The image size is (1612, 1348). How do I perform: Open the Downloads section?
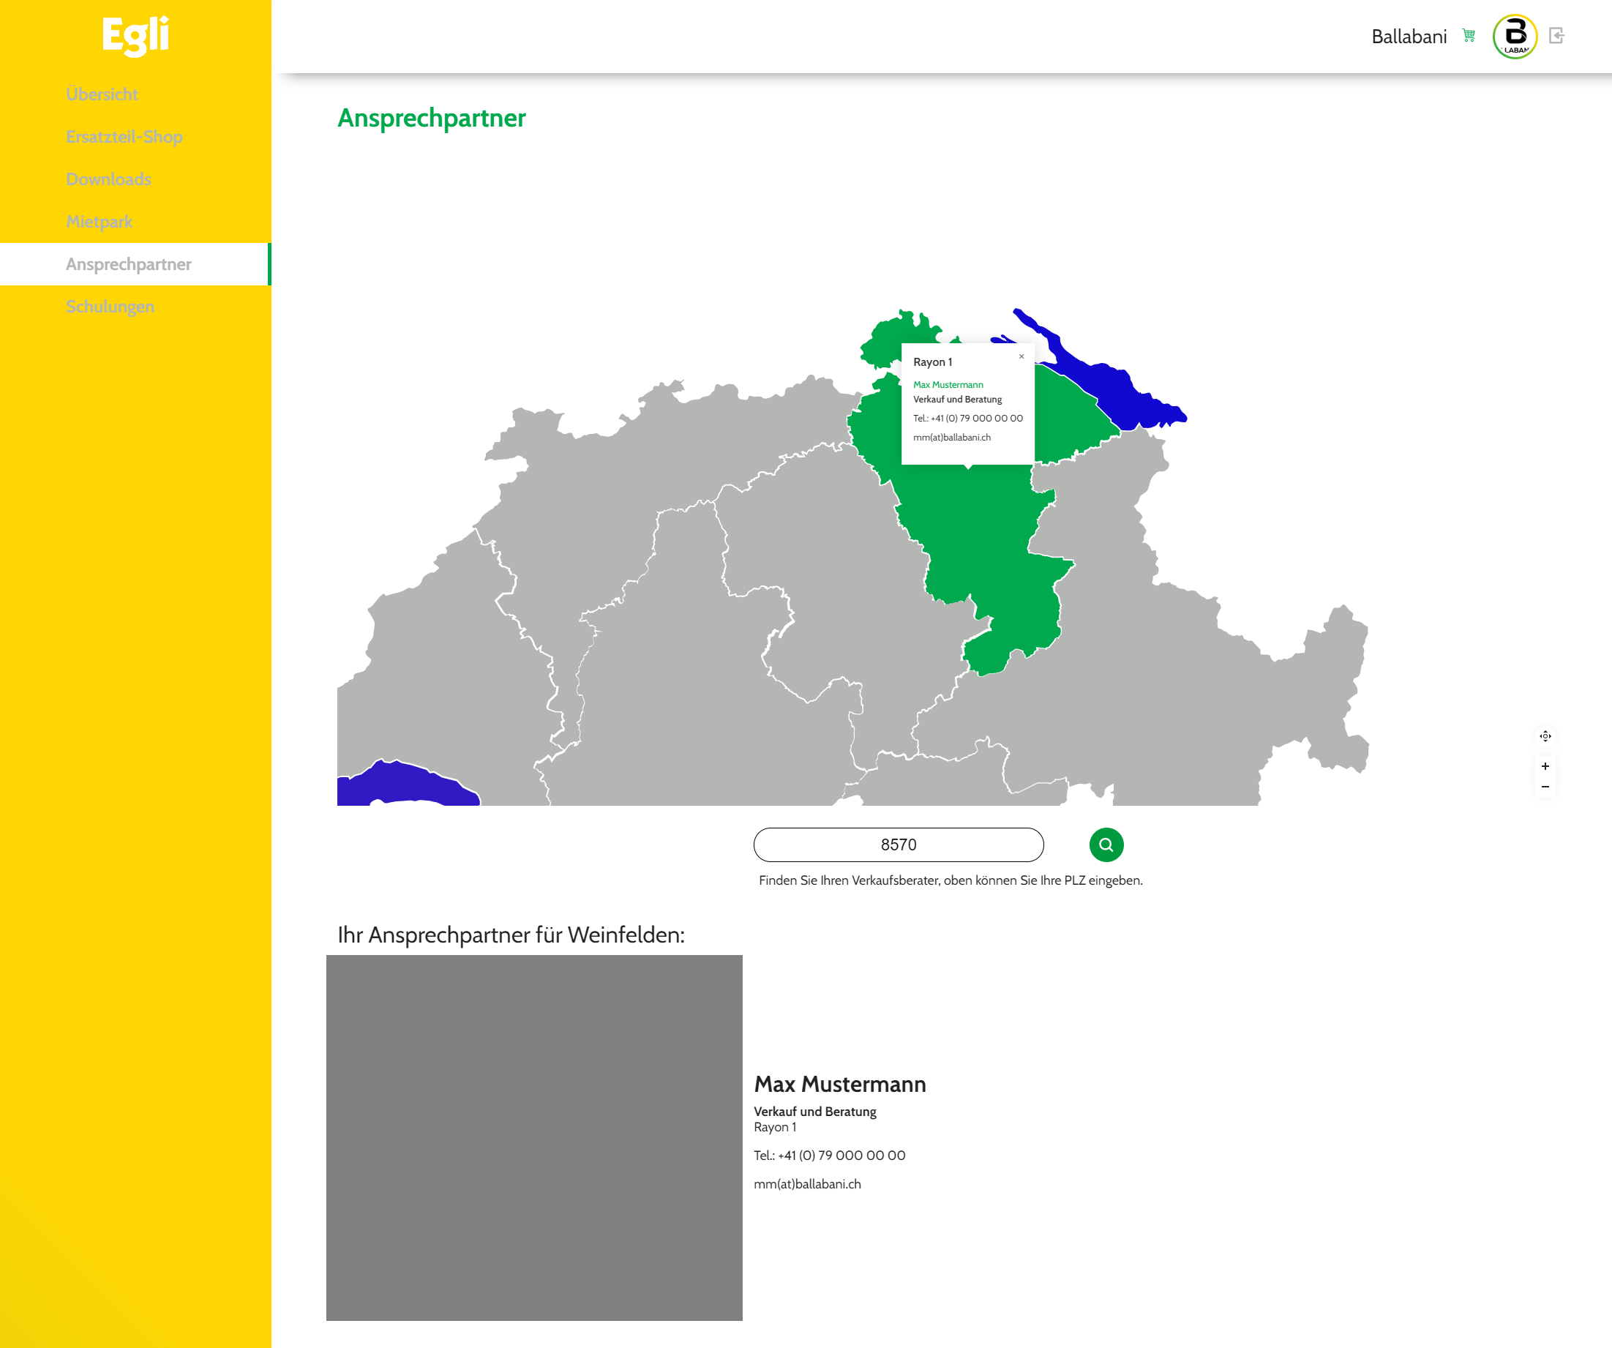coord(108,179)
